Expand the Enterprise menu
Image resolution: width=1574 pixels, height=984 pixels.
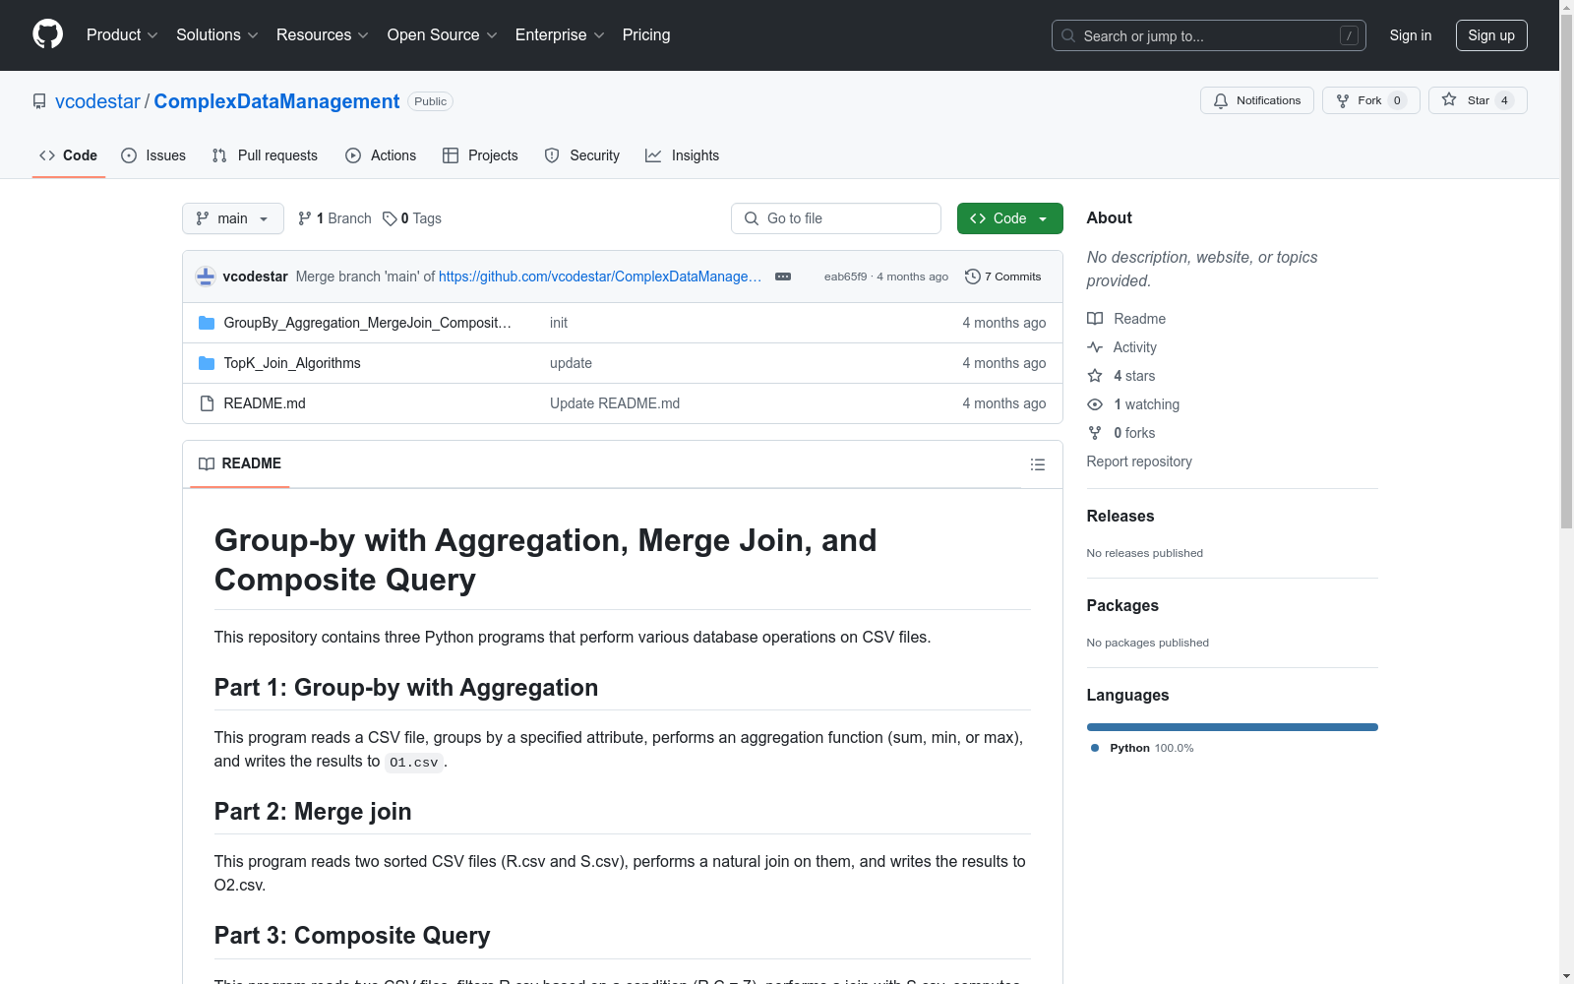pos(560,35)
